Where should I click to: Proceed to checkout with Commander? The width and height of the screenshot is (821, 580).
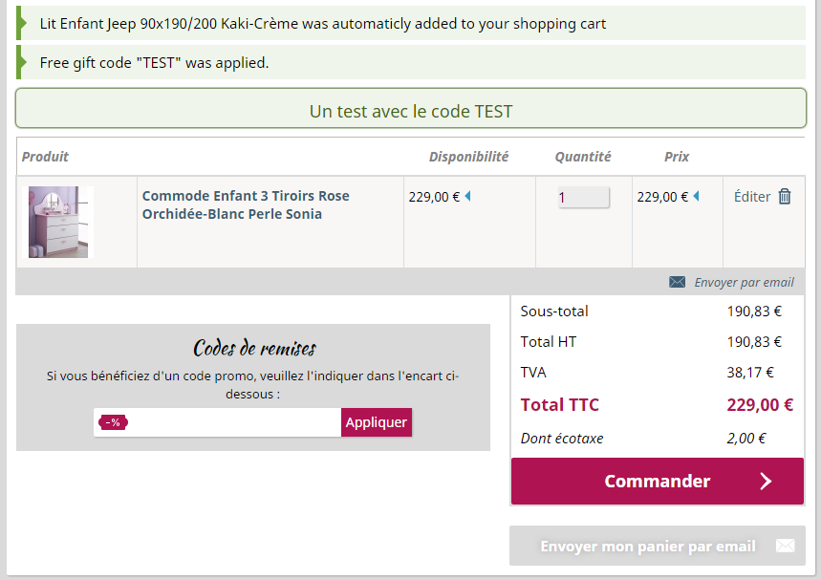[x=658, y=481]
